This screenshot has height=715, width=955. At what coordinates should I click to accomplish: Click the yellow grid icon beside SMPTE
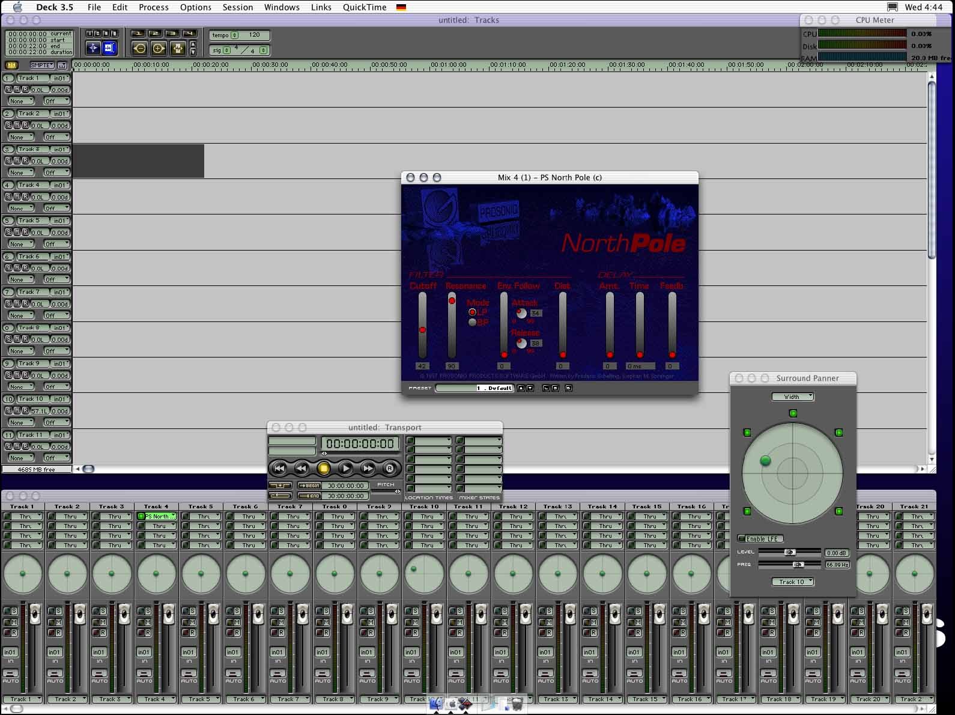tap(11, 65)
